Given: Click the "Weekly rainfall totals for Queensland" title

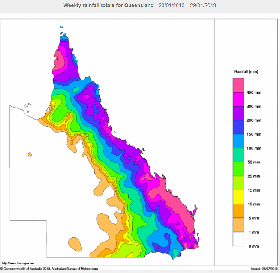Looking at the screenshot, I should (108, 6).
